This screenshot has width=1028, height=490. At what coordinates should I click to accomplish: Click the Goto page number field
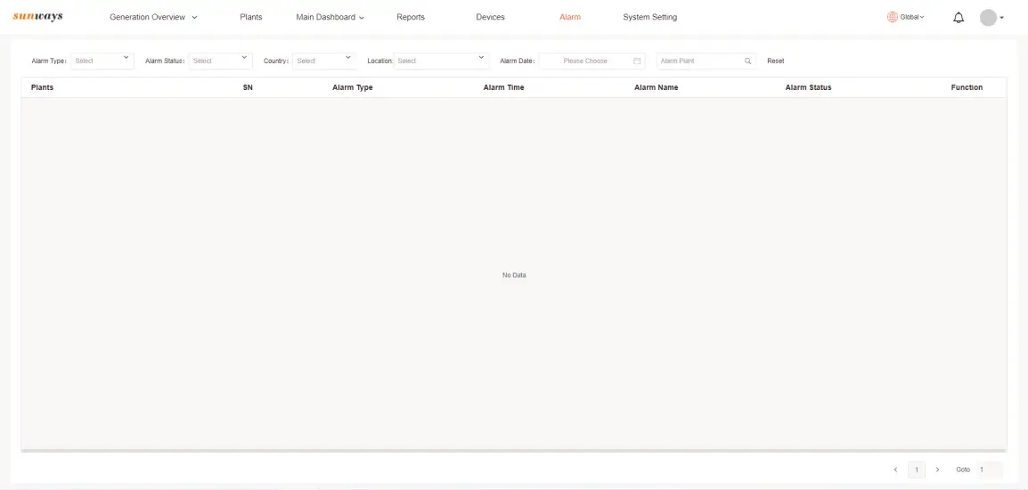[990, 470]
